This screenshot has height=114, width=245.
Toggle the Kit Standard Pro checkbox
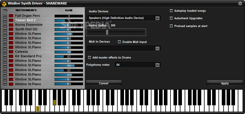5,56
